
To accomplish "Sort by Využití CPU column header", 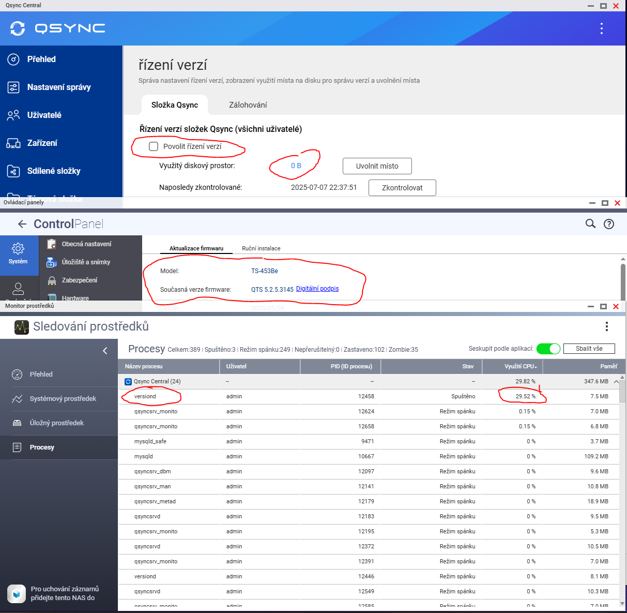I will click(512, 366).
